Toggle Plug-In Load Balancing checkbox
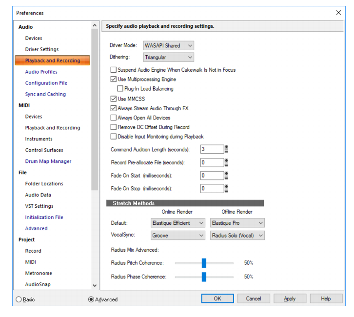The height and width of the screenshot is (317, 354). click(x=120, y=88)
